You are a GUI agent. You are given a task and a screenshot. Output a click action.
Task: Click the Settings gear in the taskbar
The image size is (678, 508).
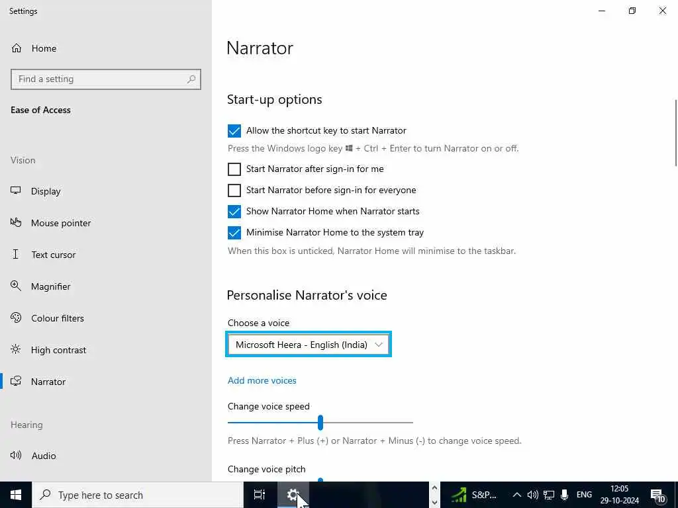(293, 495)
